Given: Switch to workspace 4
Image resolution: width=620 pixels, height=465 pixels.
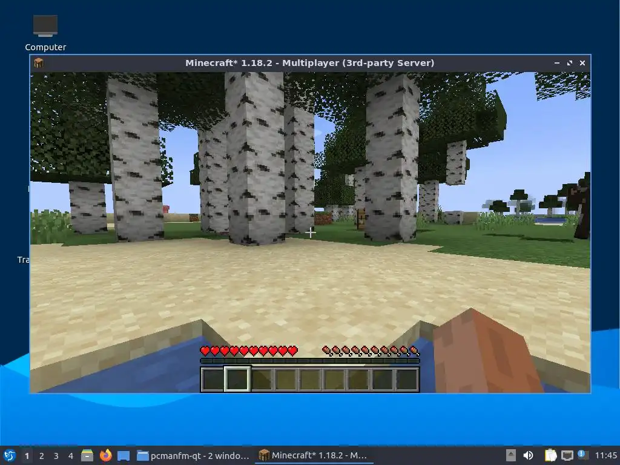Looking at the screenshot, I should (x=71, y=456).
